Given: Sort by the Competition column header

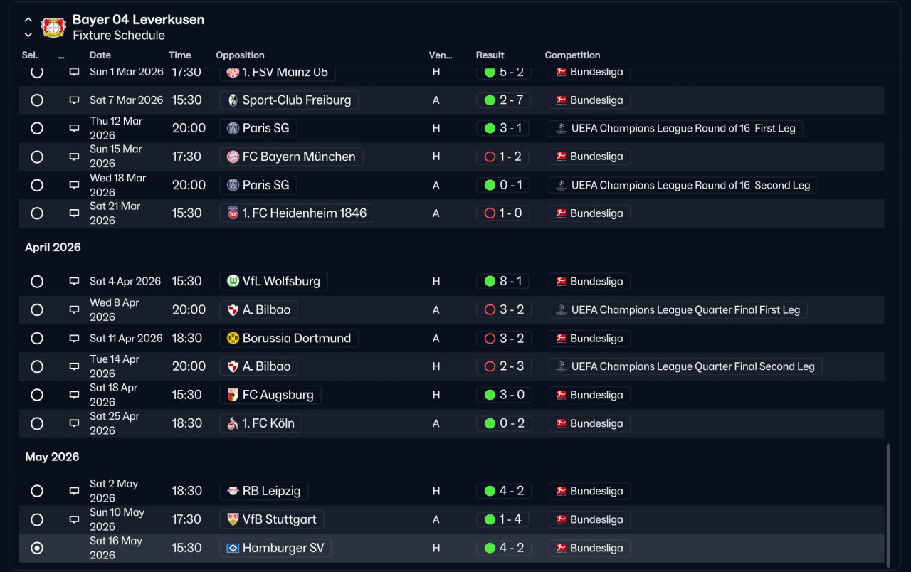Looking at the screenshot, I should (x=572, y=55).
